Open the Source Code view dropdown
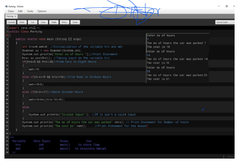Viewport: 239px width, 163px height. (225, 22)
